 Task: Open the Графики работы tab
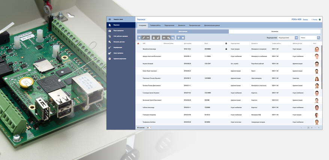[x=155, y=25]
